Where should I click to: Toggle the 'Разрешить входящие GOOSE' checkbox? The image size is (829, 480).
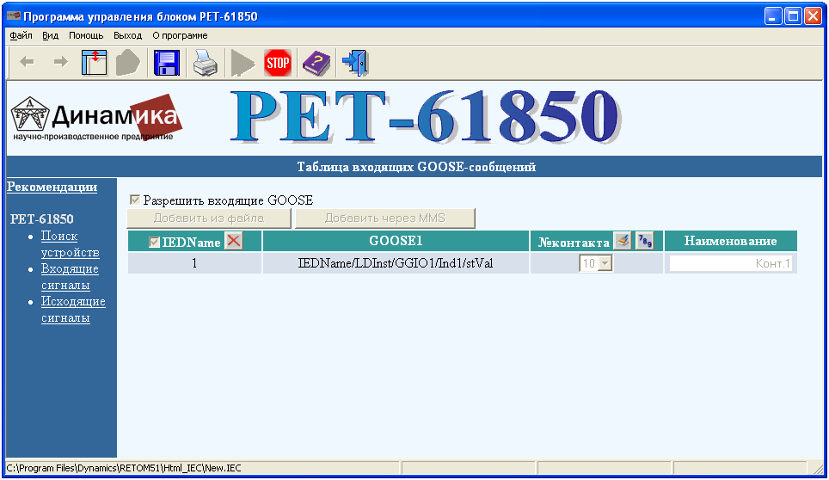[135, 200]
